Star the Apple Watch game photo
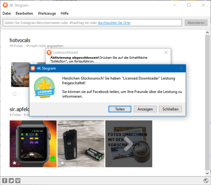Image resolution: width=211 pixels, height=185 pixels. coord(15,163)
